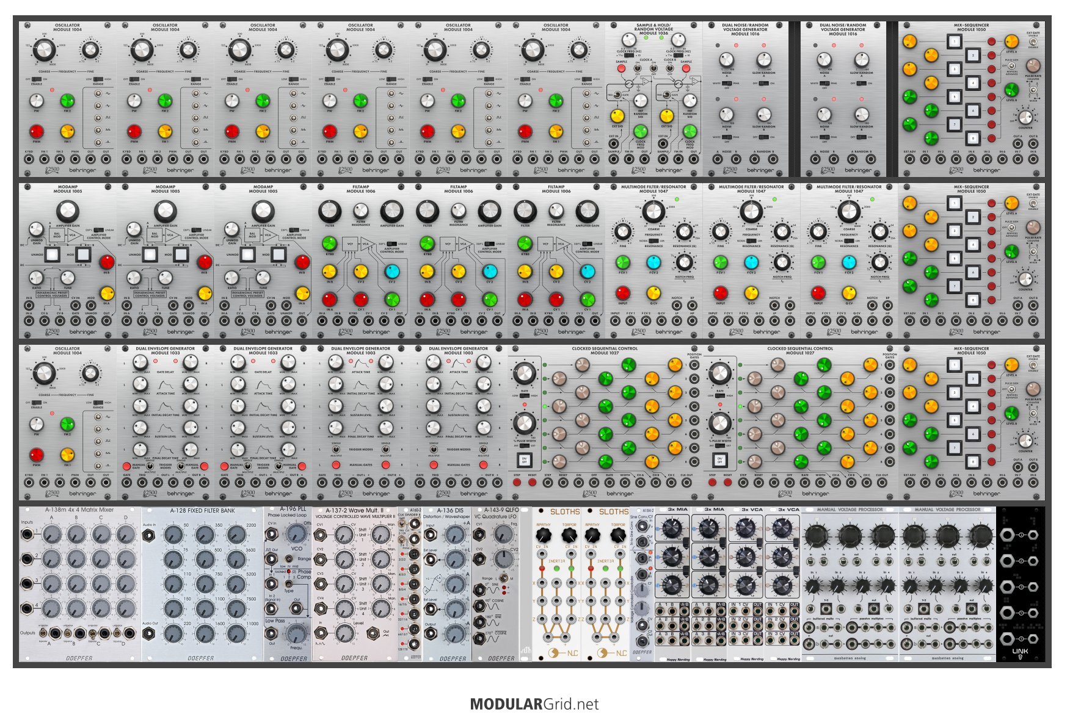Image resolution: width=1070 pixels, height=717 pixels.
Task: Flip the Output B unipolar/bipolar switch on A-138m
Action: 68,633
